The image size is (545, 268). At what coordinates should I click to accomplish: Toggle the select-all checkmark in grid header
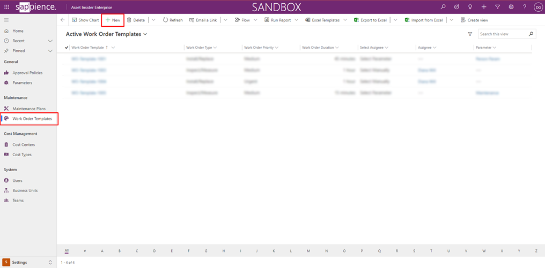(x=67, y=48)
